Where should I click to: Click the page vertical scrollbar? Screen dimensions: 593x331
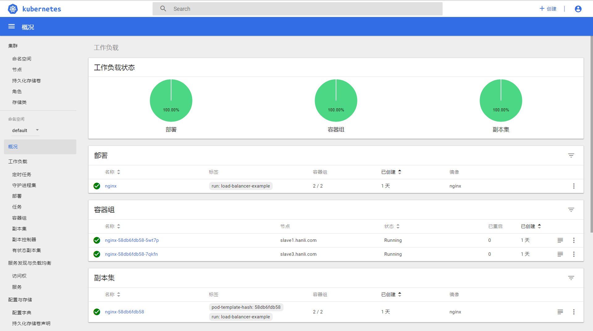[591, 134]
